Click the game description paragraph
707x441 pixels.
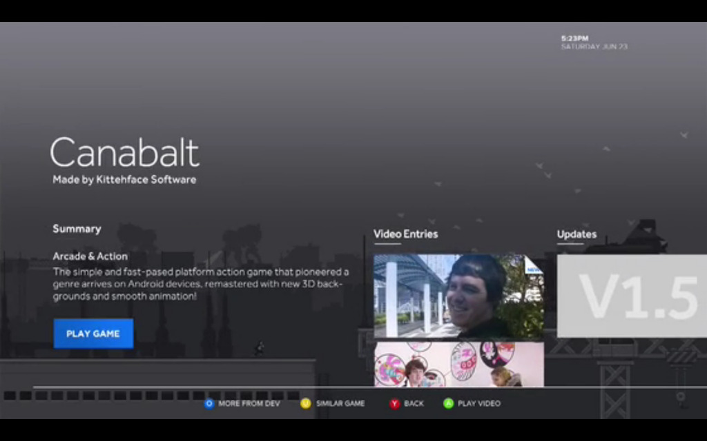point(201,284)
